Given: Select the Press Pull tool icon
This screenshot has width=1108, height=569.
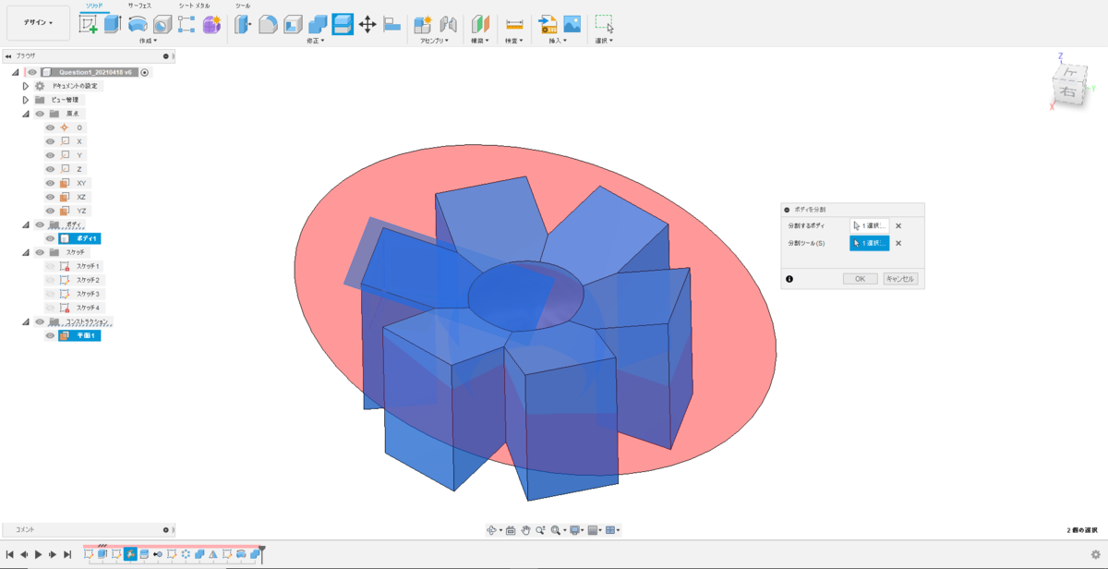Looking at the screenshot, I should click(x=243, y=25).
